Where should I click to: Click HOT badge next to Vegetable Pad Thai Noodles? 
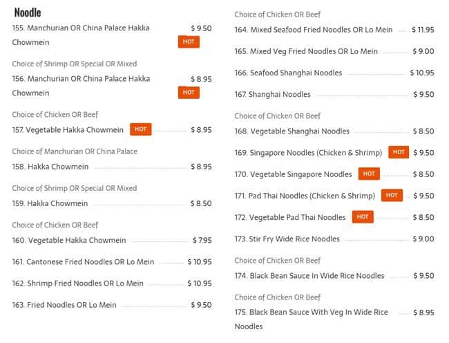(362, 217)
